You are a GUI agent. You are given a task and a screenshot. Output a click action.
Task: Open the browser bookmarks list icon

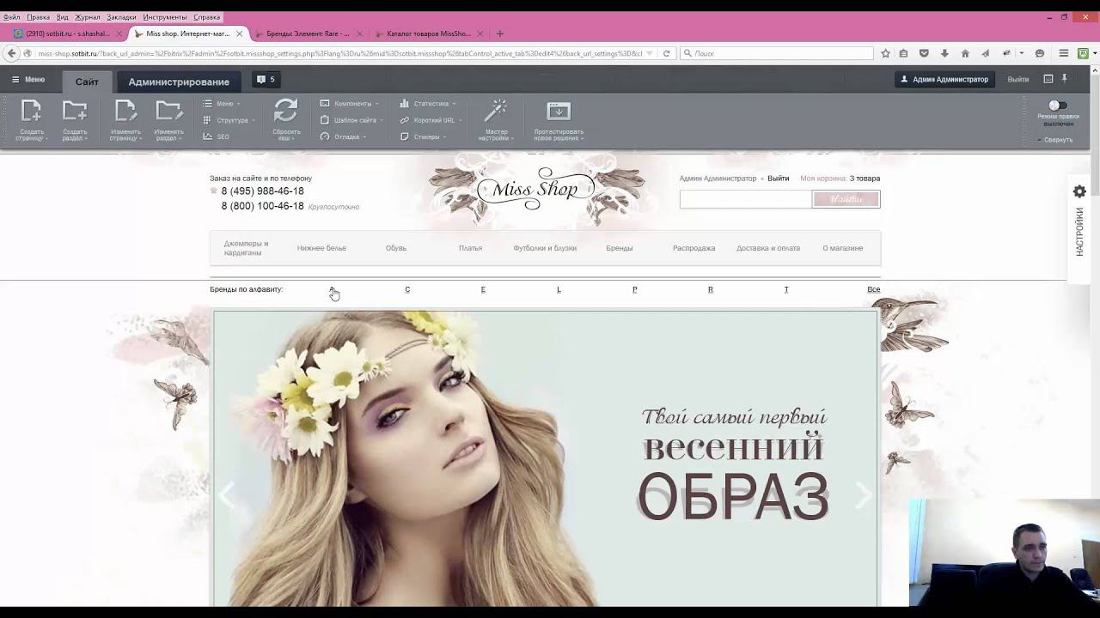coord(904,53)
